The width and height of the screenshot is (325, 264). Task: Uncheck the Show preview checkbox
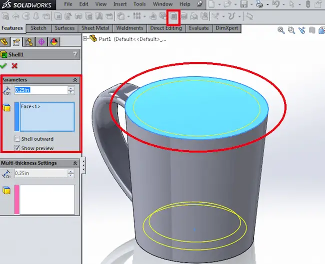click(17, 148)
